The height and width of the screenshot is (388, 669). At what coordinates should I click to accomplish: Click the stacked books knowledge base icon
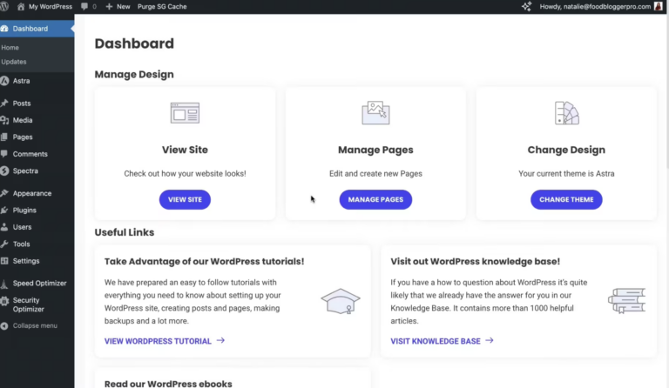click(627, 301)
